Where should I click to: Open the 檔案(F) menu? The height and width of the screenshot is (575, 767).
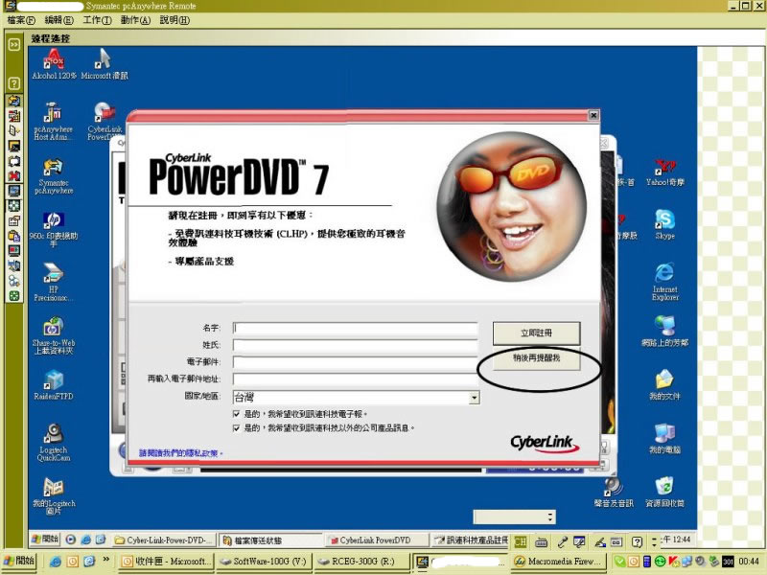pyautogui.click(x=21, y=20)
